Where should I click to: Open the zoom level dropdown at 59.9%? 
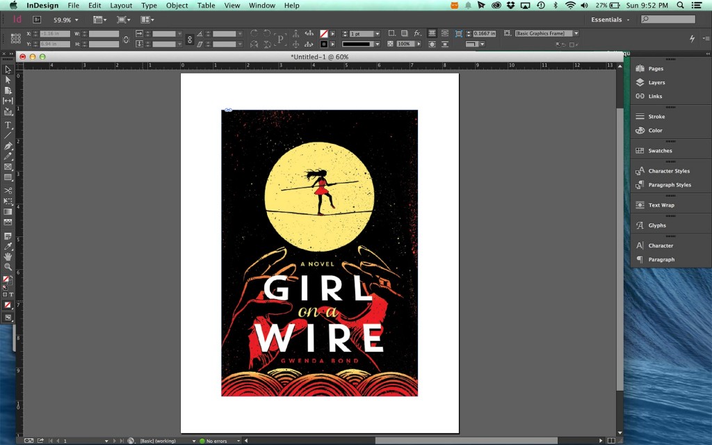76,20
